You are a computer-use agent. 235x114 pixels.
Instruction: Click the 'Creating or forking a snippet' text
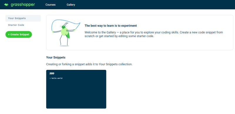click(89, 64)
